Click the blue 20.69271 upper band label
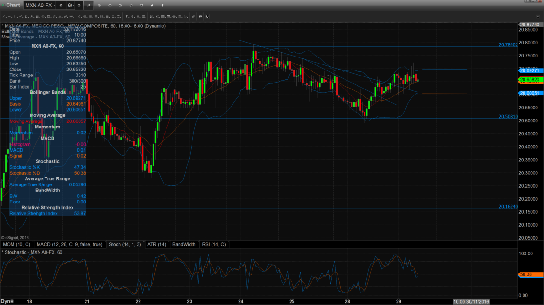This screenshot has width=544, height=305. tap(531, 70)
